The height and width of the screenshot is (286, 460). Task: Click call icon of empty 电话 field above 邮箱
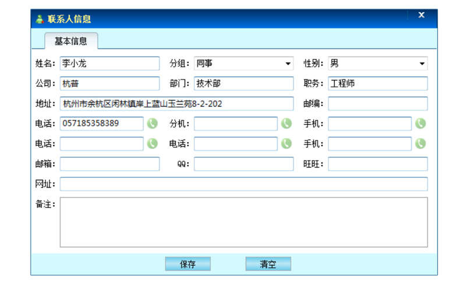click(x=152, y=143)
